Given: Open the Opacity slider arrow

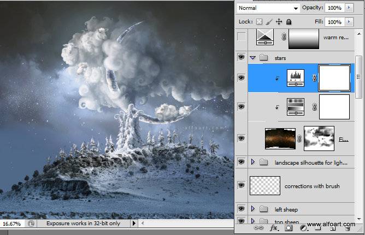Looking at the screenshot, I should (x=349, y=8).
